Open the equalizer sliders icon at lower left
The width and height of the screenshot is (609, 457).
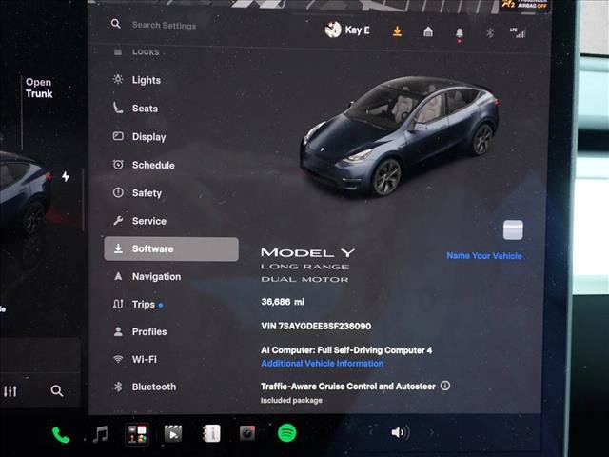pos(10,391)
